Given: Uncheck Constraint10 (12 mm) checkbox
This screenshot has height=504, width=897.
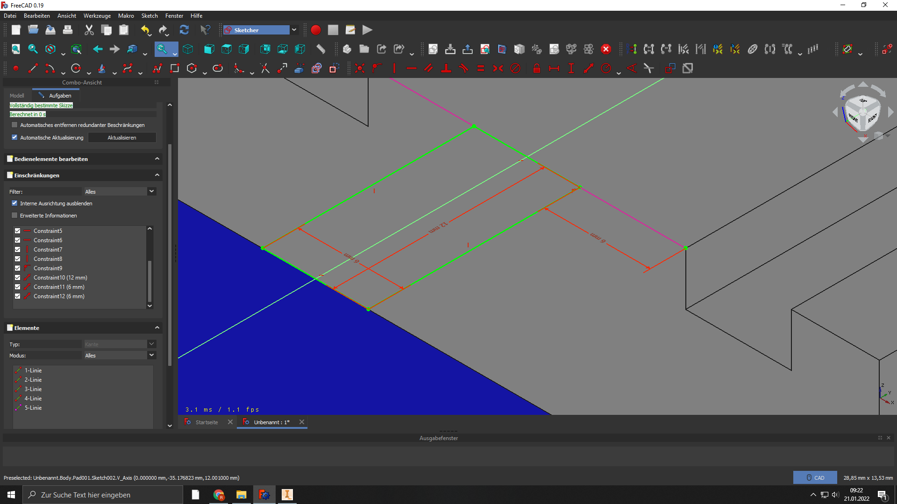Looking at the screenshot, I should (17, 278).
